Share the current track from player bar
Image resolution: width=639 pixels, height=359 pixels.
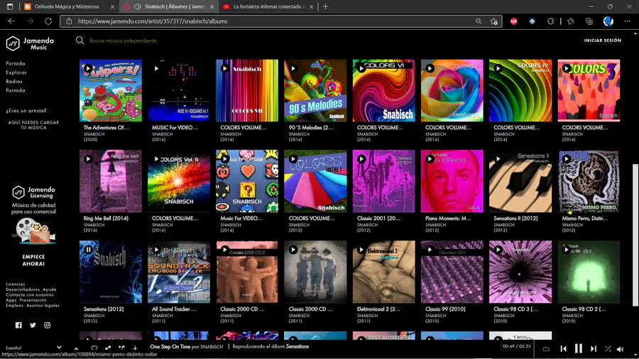[108, 348]
